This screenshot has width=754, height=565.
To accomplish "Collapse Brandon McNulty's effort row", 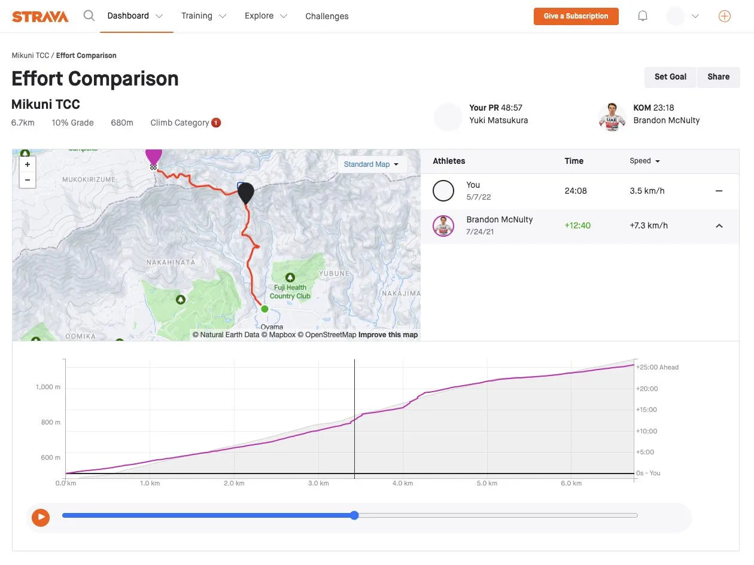I will (719, 225).
